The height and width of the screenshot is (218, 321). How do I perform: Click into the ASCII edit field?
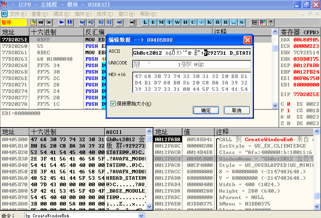point(192,53)
